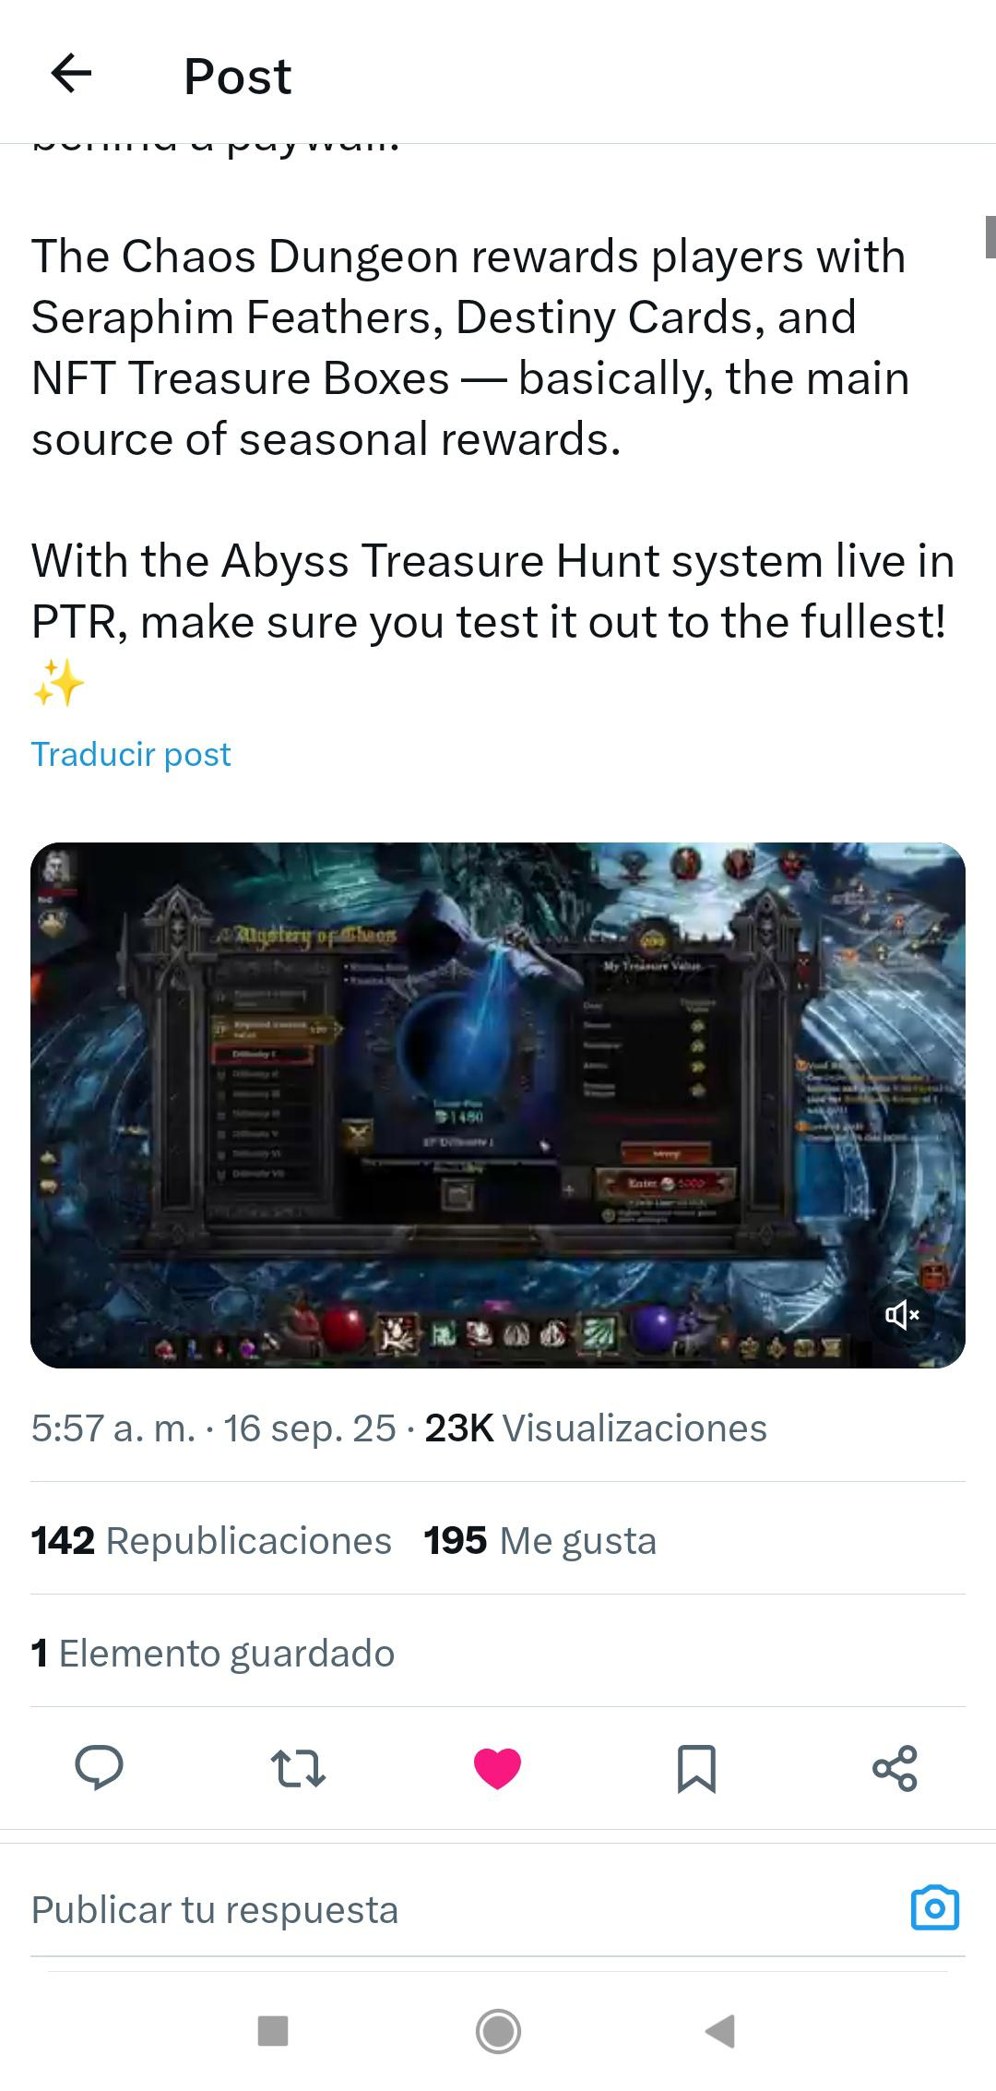Play the Mystery of Chaos video thumbnail
Image resolution: width=996 pixels, height=2091 pixels.
[498, 1105]
